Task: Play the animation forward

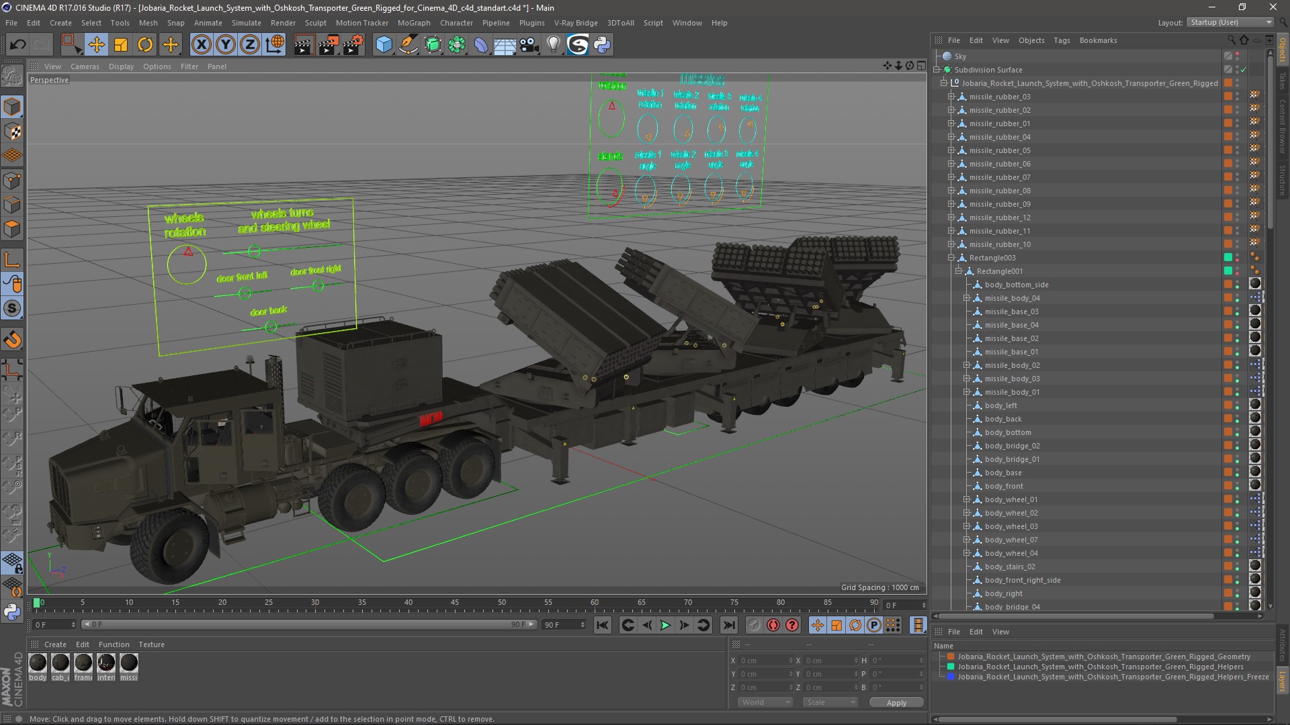Action: pyautogui.click(x=665, y=625)
